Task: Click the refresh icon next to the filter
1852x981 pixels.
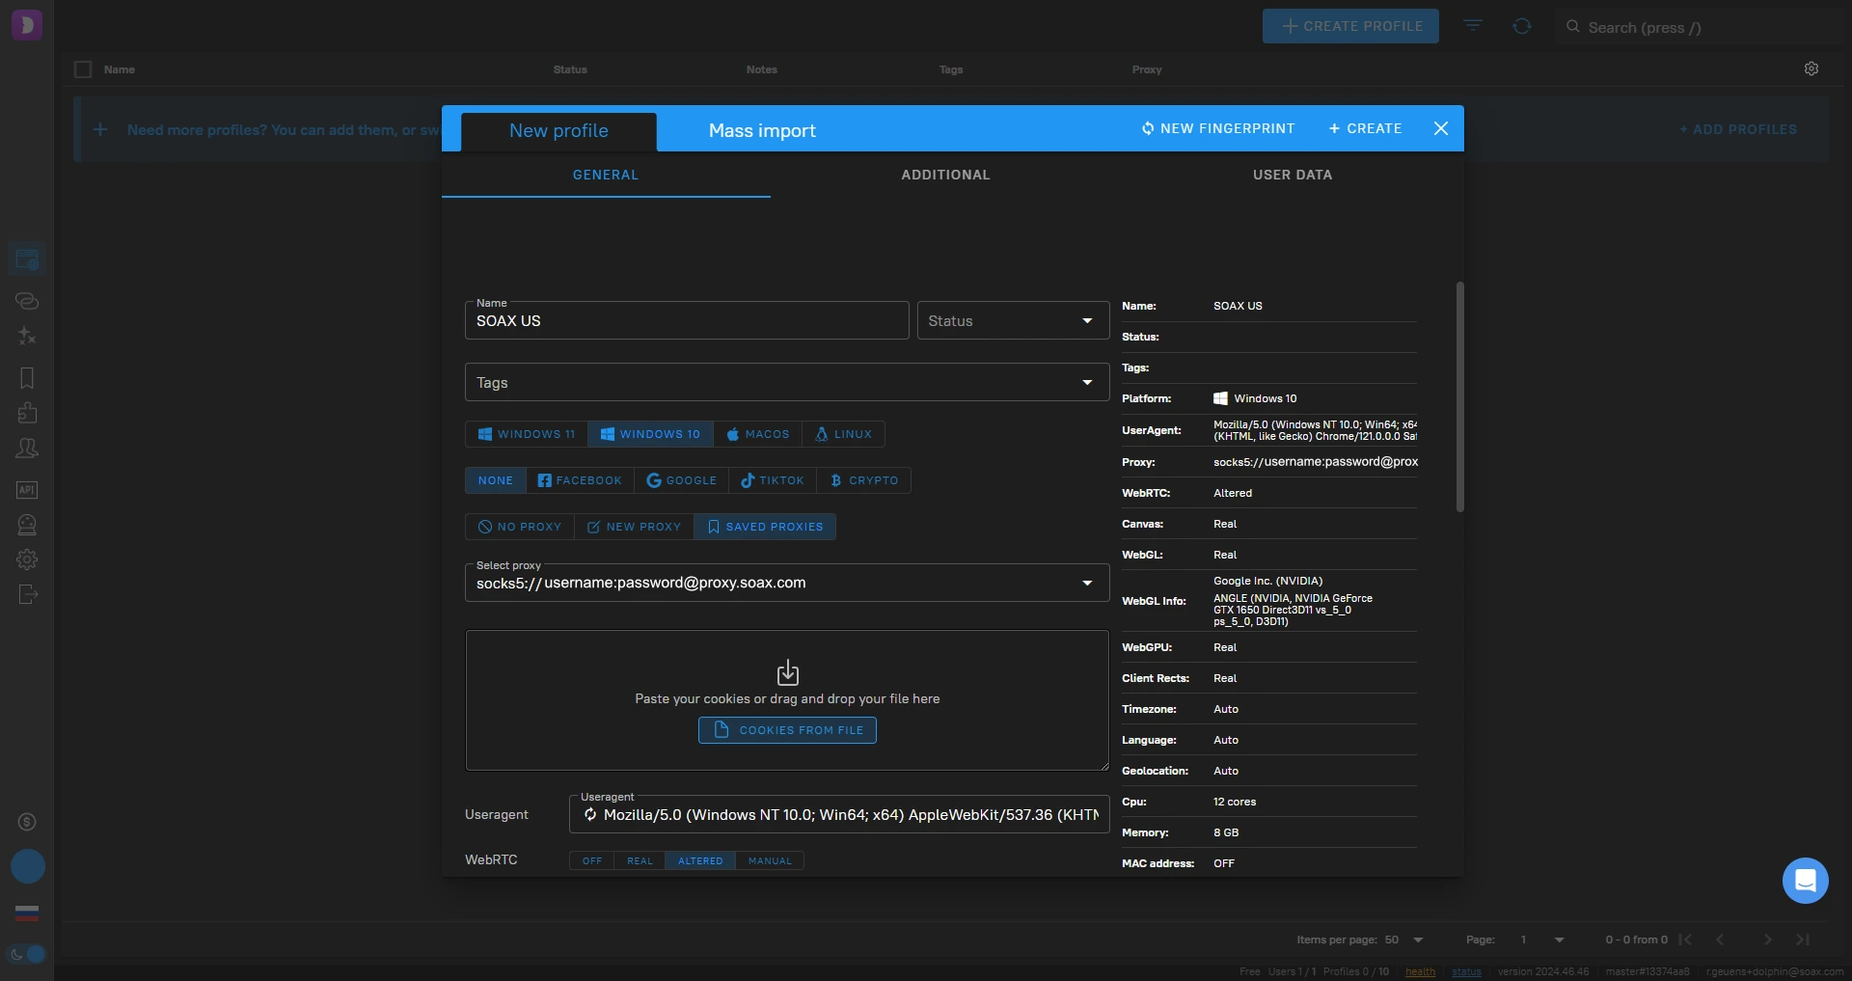Action: (x=1521, y=26)
